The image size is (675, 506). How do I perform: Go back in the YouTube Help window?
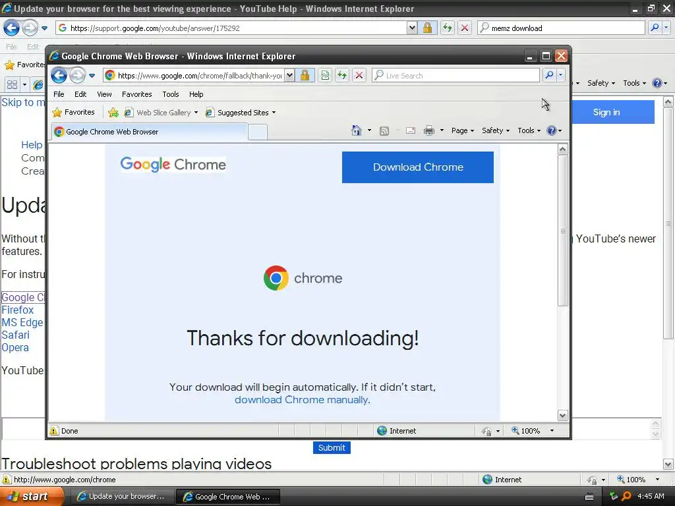pyautogui.click(x=12, y=28)
